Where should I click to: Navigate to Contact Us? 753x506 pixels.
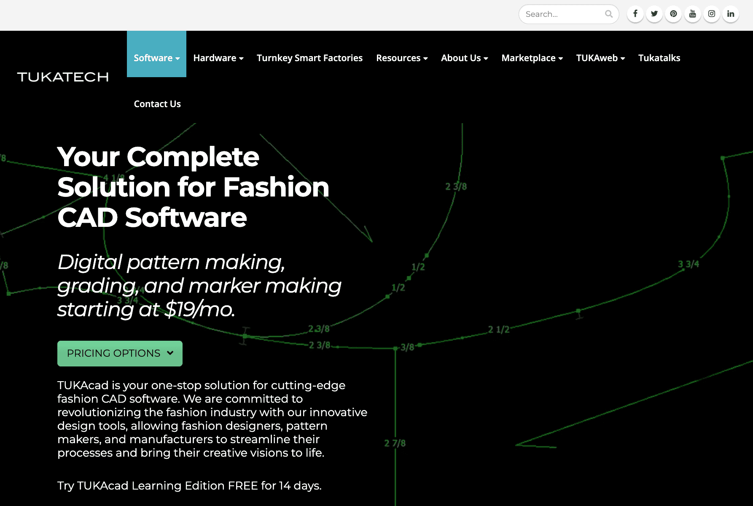[x=157, y=104]
